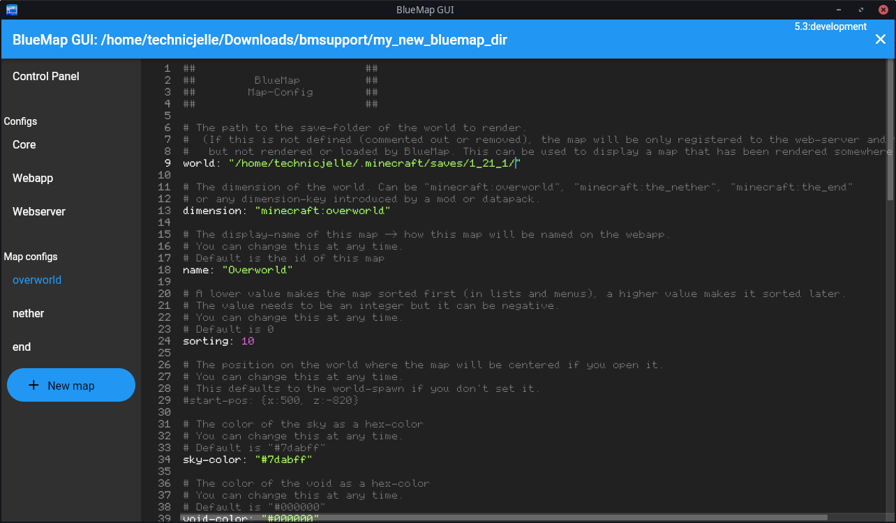
Task: Open the Webapp config
Action: (33, 179)
